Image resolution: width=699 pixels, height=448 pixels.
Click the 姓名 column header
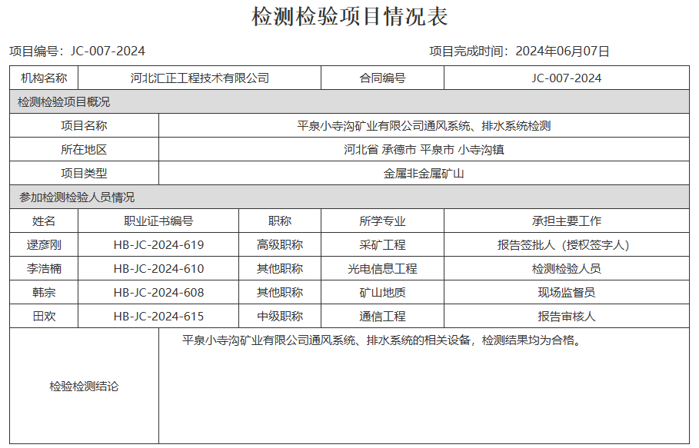click(44, 221)
